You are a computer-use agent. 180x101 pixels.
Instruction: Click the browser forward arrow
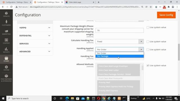pyautogui.click(x=7, y=7)
